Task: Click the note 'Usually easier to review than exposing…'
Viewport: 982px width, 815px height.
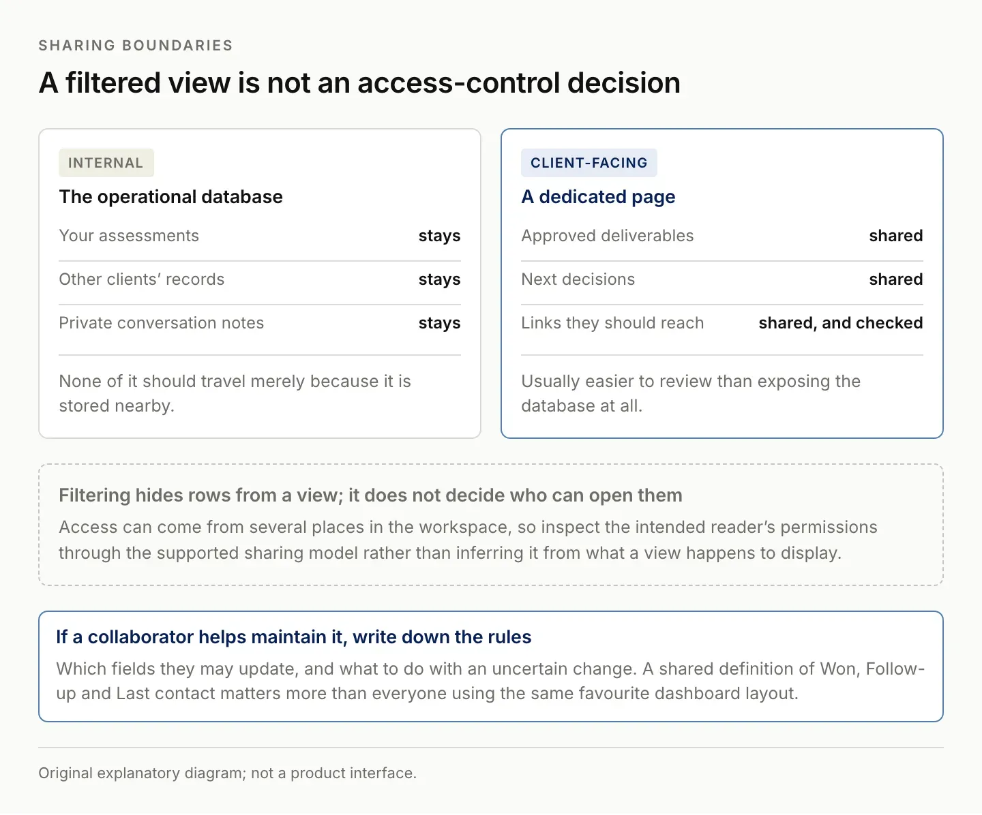Action: point(691,393)
